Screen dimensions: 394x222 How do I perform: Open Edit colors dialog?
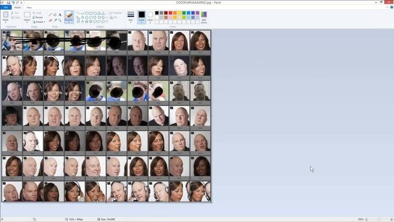click(x=204, y=17)
